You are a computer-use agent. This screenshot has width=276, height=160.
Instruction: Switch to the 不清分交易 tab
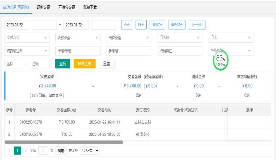67,7
